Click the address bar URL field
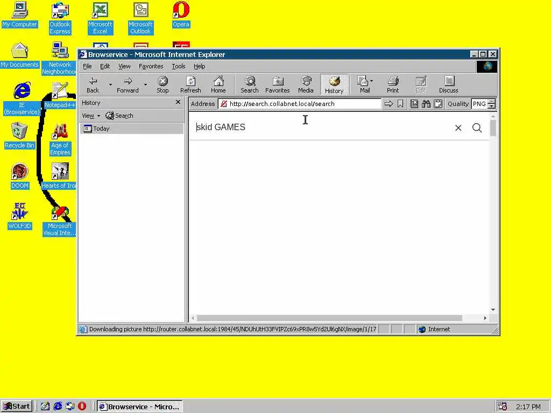The width and height of the screenshot is (551, 413). tap(299, 104)
